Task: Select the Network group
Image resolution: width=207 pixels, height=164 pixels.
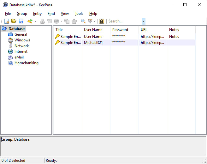Action: (22, 46)
